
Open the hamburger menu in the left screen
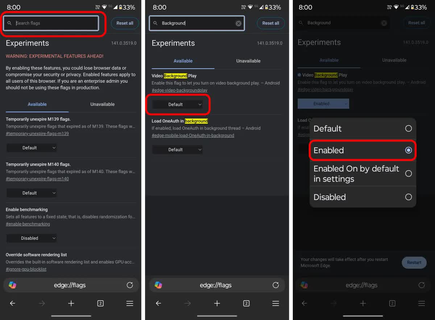point(130,303)
